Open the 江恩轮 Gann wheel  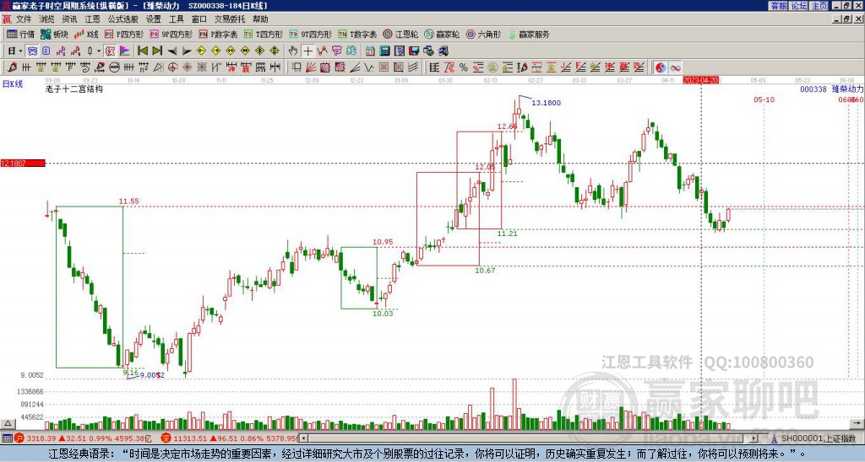tap(400, 34)
